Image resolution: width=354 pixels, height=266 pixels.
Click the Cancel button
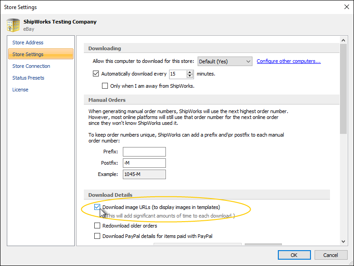coord(331,255)
